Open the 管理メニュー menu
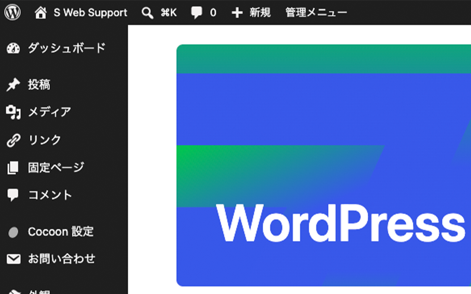The image size is (471, 294). (316, 13)
